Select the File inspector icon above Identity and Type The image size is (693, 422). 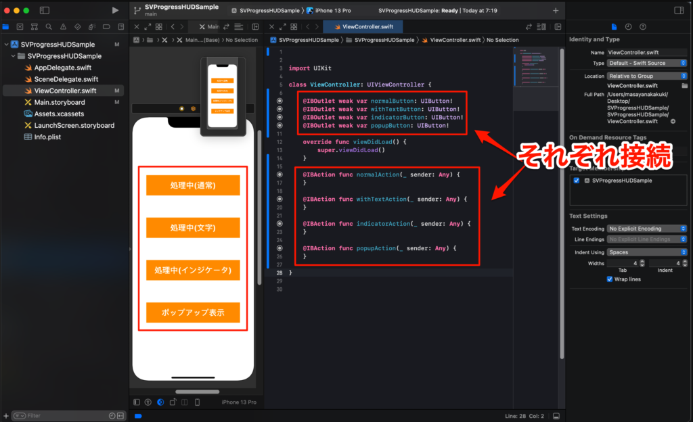point(614,26)
